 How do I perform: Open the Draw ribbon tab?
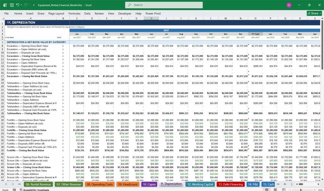click(x=41, y=13)
